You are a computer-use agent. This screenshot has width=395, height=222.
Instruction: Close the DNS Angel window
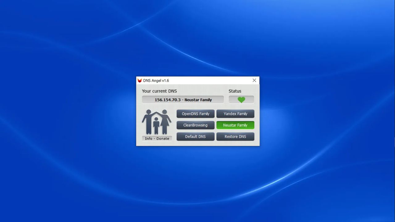click(254, 80)
